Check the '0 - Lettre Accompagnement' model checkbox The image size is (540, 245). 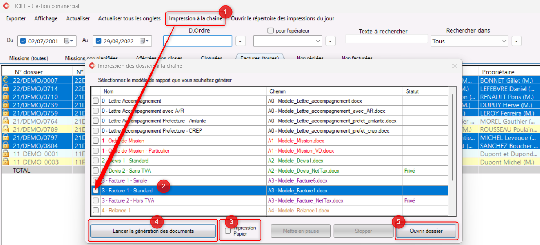[x=96, y=101]
